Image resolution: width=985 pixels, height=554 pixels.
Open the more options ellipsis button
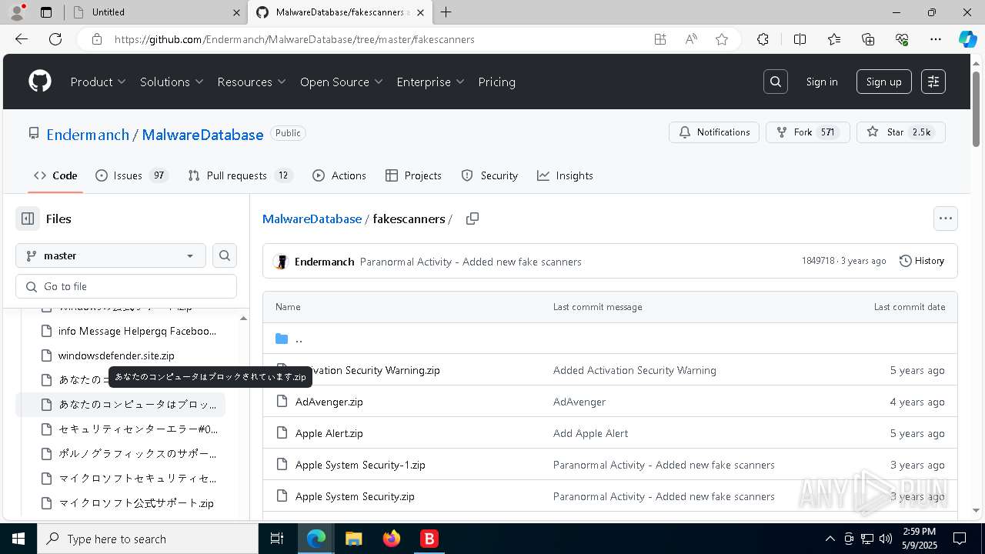click(x=946, y=219)
